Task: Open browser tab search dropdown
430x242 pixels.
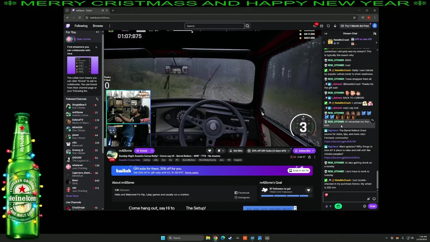Action: [x=67, y=10]
